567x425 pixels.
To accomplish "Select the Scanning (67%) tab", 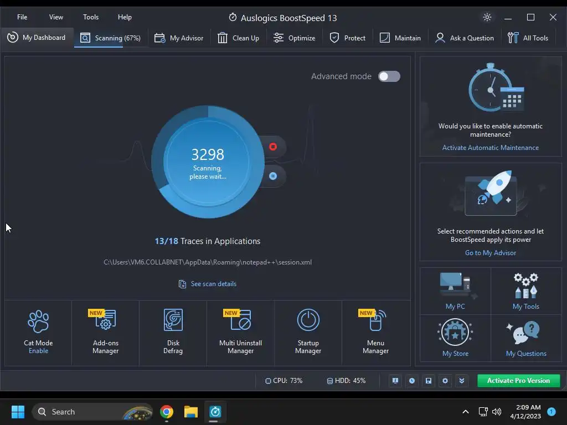I will [111, 38].
